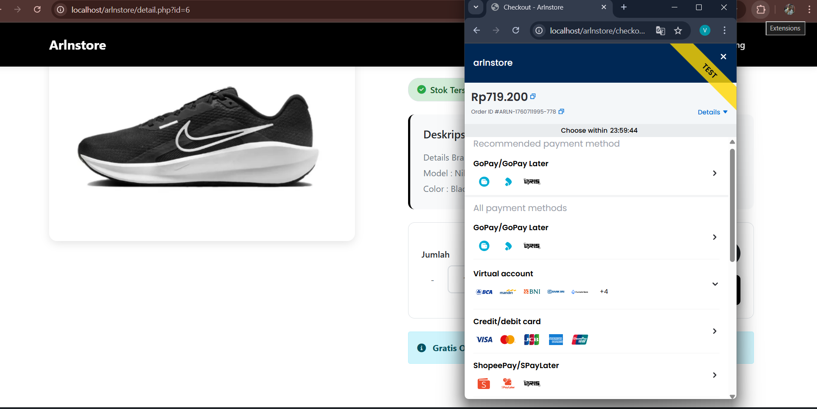This screenshot has width=817, height=409.
Task: Select the BNI virtual account icon
Action: point(531,292)
